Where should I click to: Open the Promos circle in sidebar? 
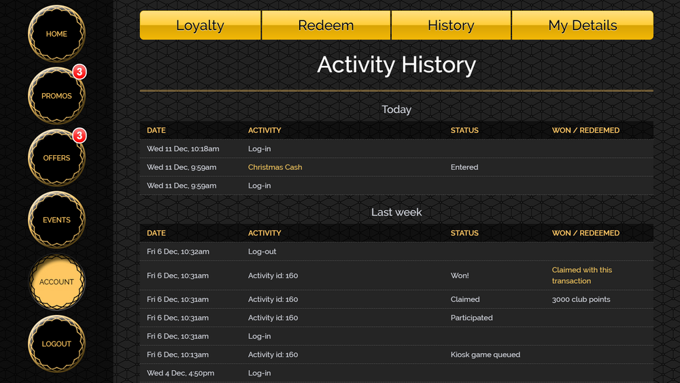[x=56, y=96]
